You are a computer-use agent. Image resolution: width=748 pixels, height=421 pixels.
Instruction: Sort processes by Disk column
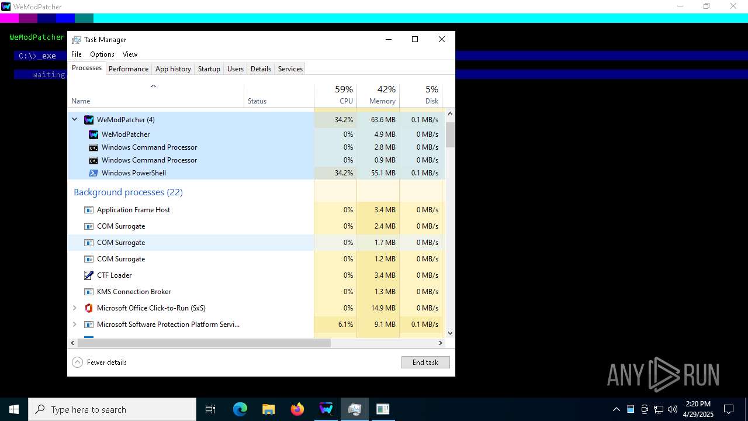421,96
